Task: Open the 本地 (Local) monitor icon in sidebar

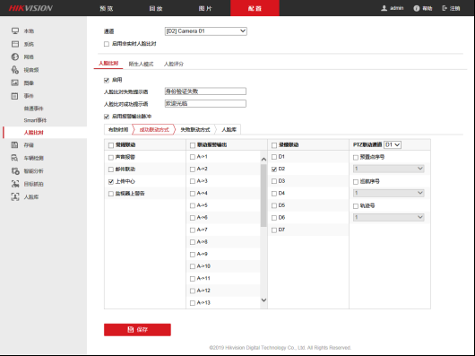Action: 15,30
